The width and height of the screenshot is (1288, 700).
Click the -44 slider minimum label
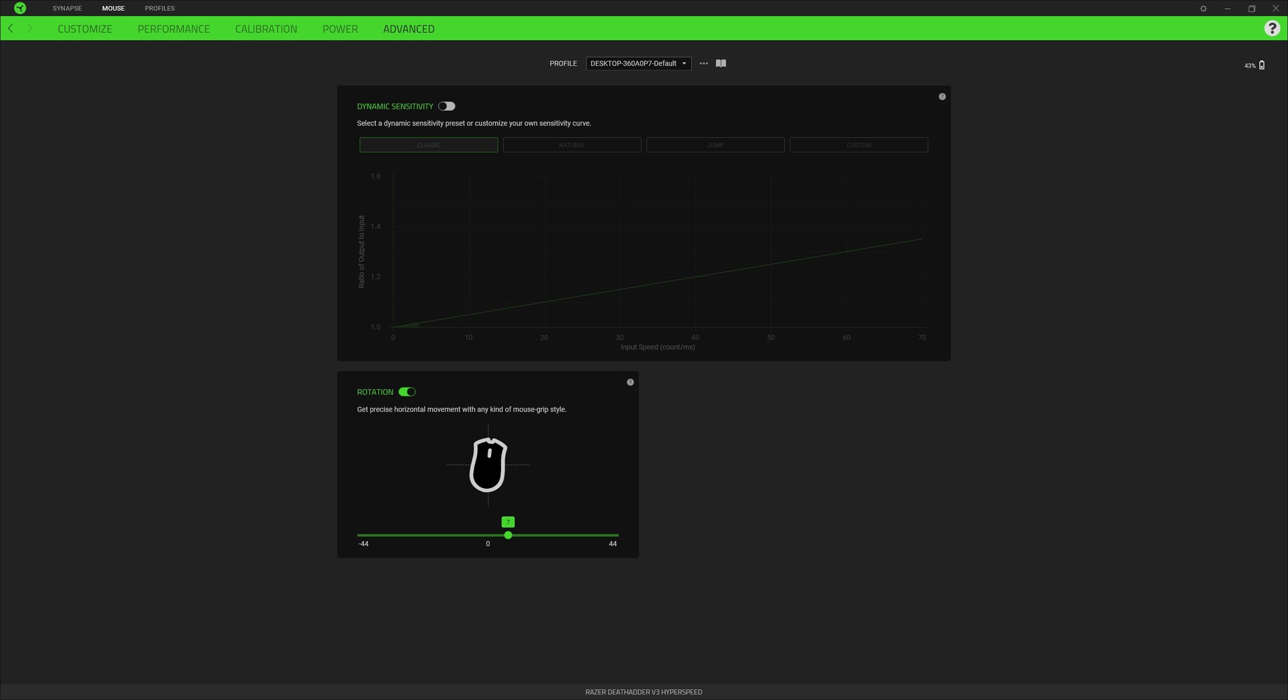tap(363, 544)
